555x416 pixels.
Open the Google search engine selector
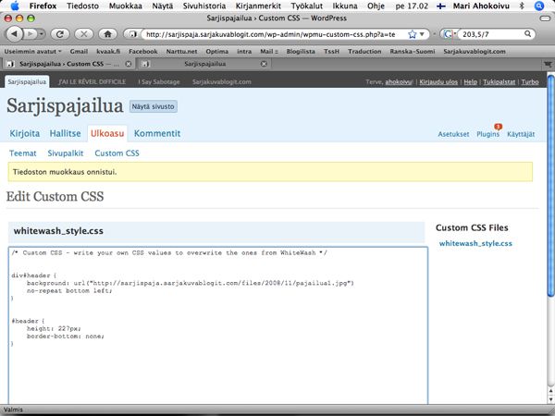coord(450,34)
